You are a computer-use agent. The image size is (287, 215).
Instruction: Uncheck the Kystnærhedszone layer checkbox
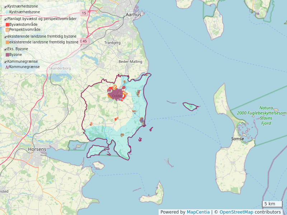[x=5, y=6]
